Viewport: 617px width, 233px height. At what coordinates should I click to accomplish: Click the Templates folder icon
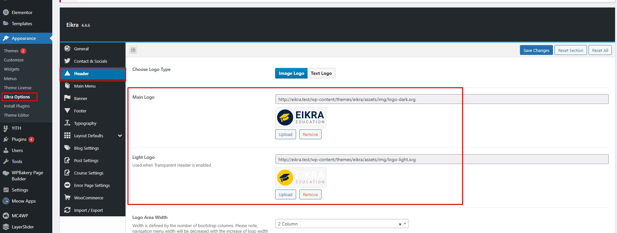click(x=6, y=24)
